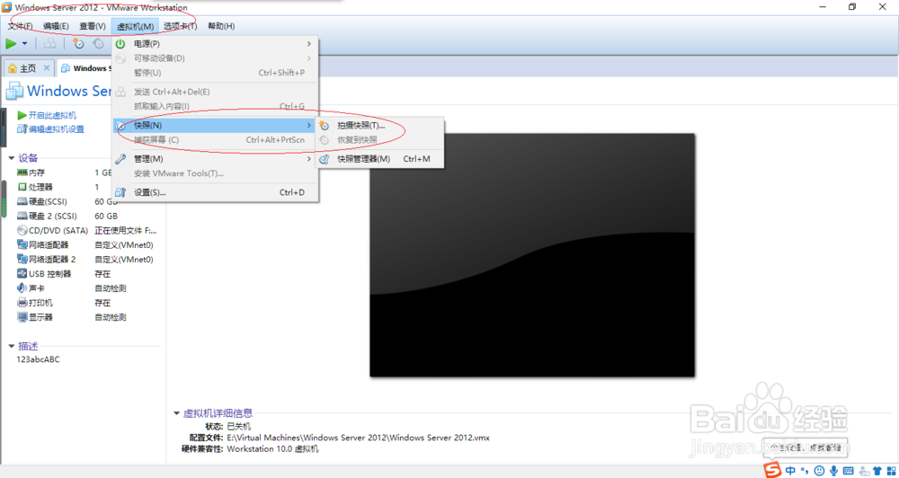The image size is (899, 478).
Task: Click the Sogou user account icon
Action: 863,471
